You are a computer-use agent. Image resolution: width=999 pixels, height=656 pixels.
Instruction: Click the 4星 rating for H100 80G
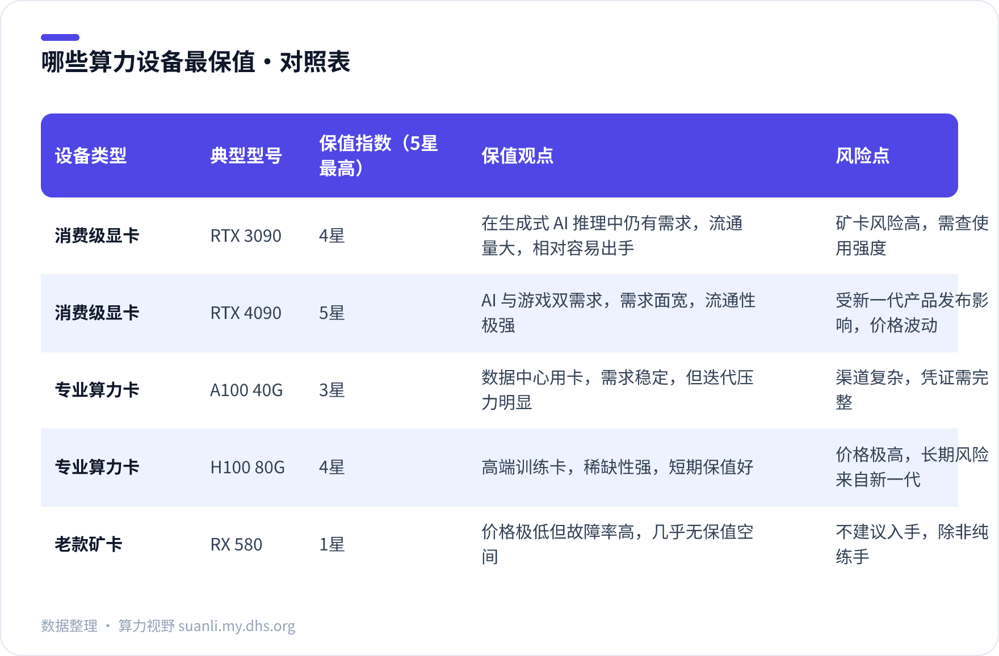[332, 468]
